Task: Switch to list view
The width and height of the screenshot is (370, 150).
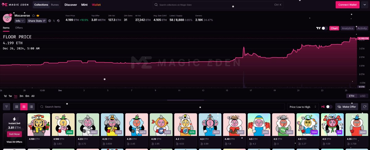Action: [31, 107]
